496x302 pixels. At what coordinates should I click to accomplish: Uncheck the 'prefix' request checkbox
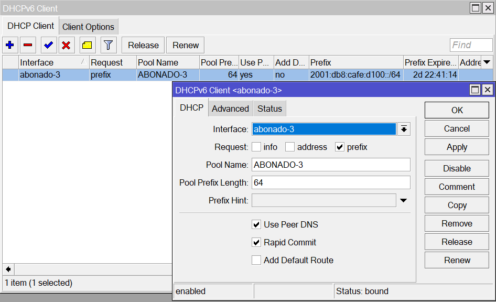[x=340, y=147]
